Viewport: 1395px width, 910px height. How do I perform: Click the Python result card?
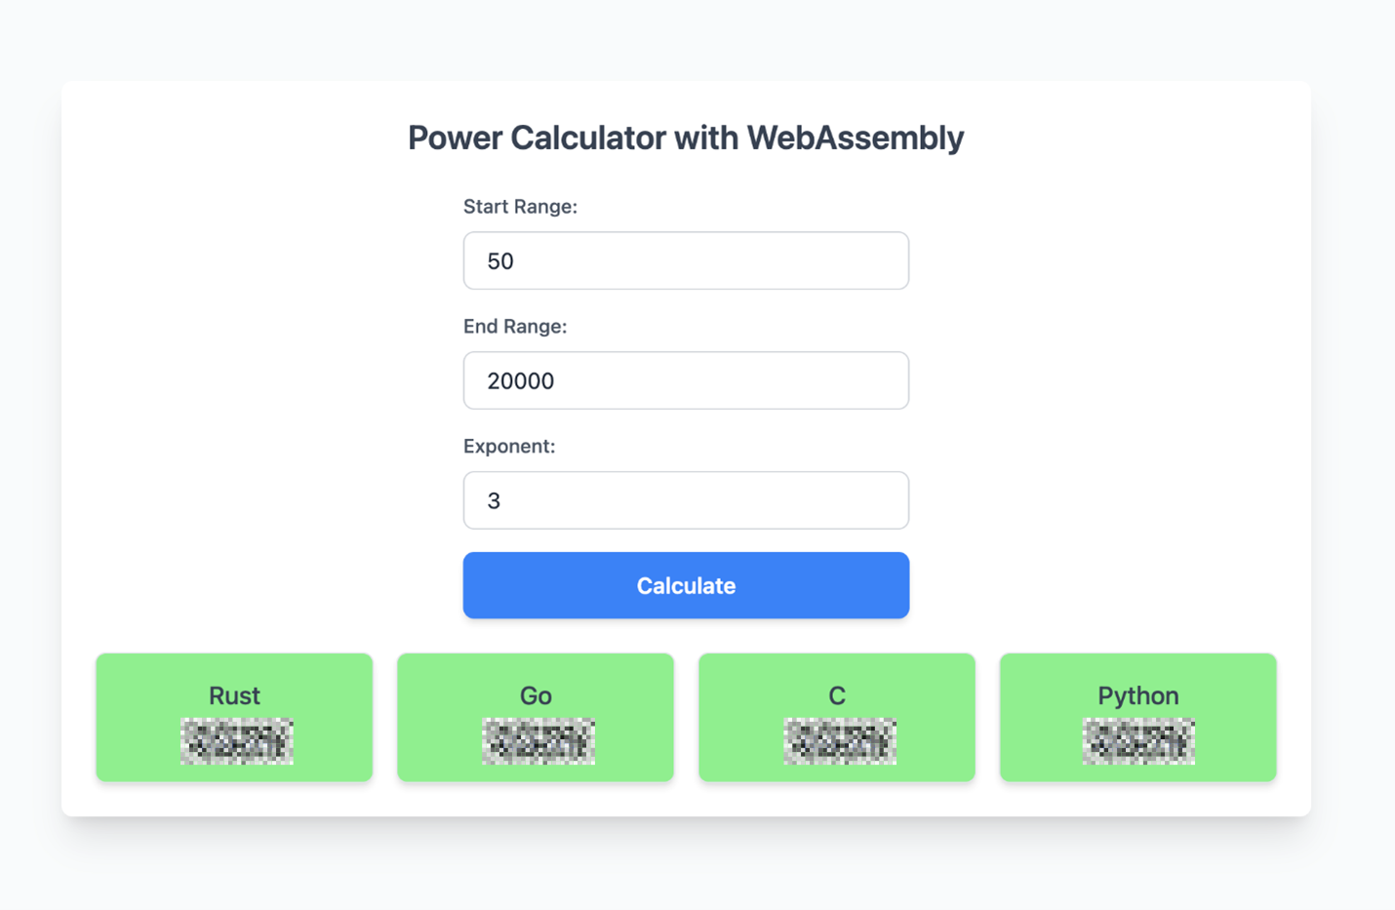coord(1137,717)
